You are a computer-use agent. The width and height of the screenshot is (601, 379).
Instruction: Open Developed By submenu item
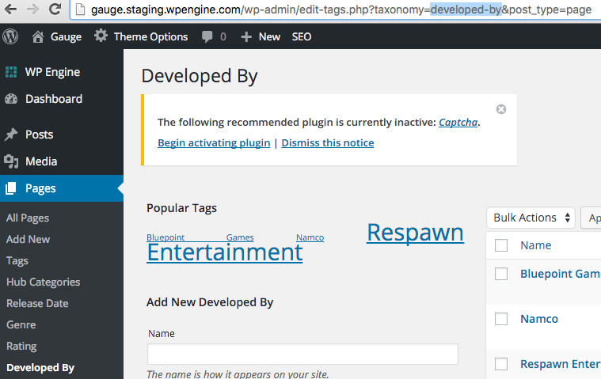point(40,367)
